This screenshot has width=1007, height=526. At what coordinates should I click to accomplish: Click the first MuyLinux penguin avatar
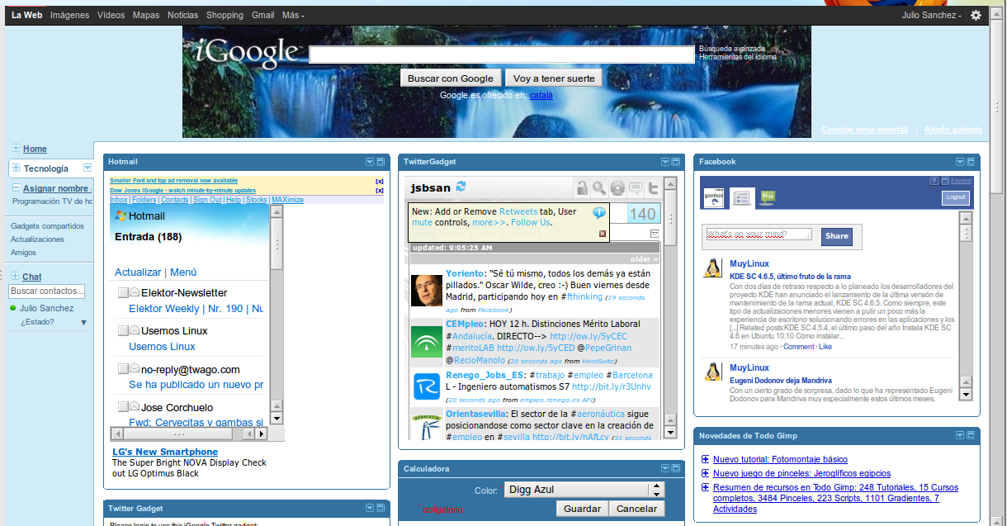pyautogui.click(x=712, y=268)
